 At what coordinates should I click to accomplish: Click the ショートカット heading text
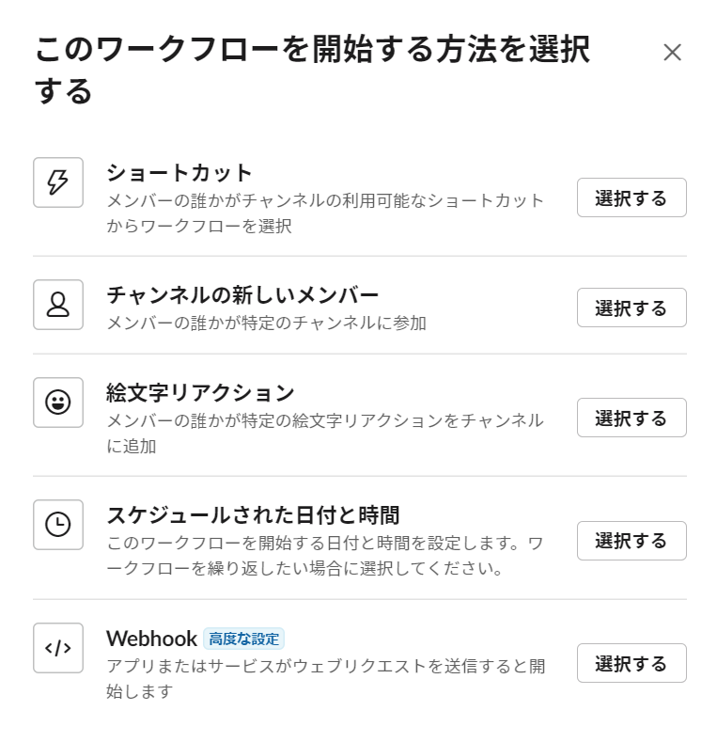[179, 173]
